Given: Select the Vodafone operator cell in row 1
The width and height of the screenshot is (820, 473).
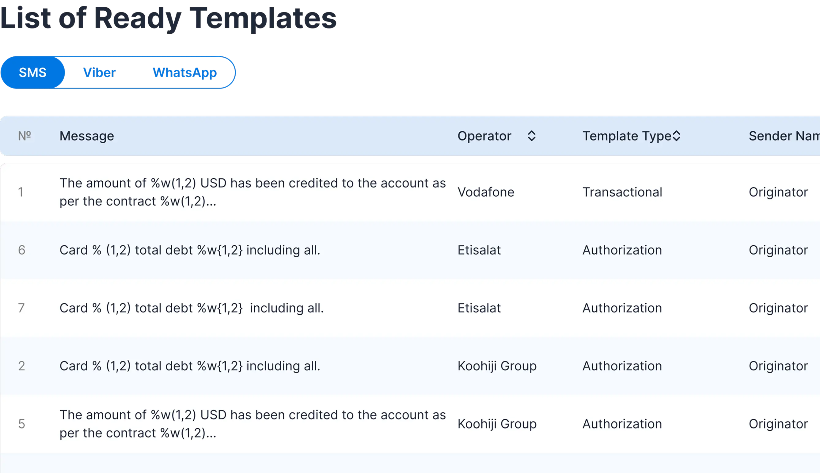Looking at the screenshot, I should [485, 192].
